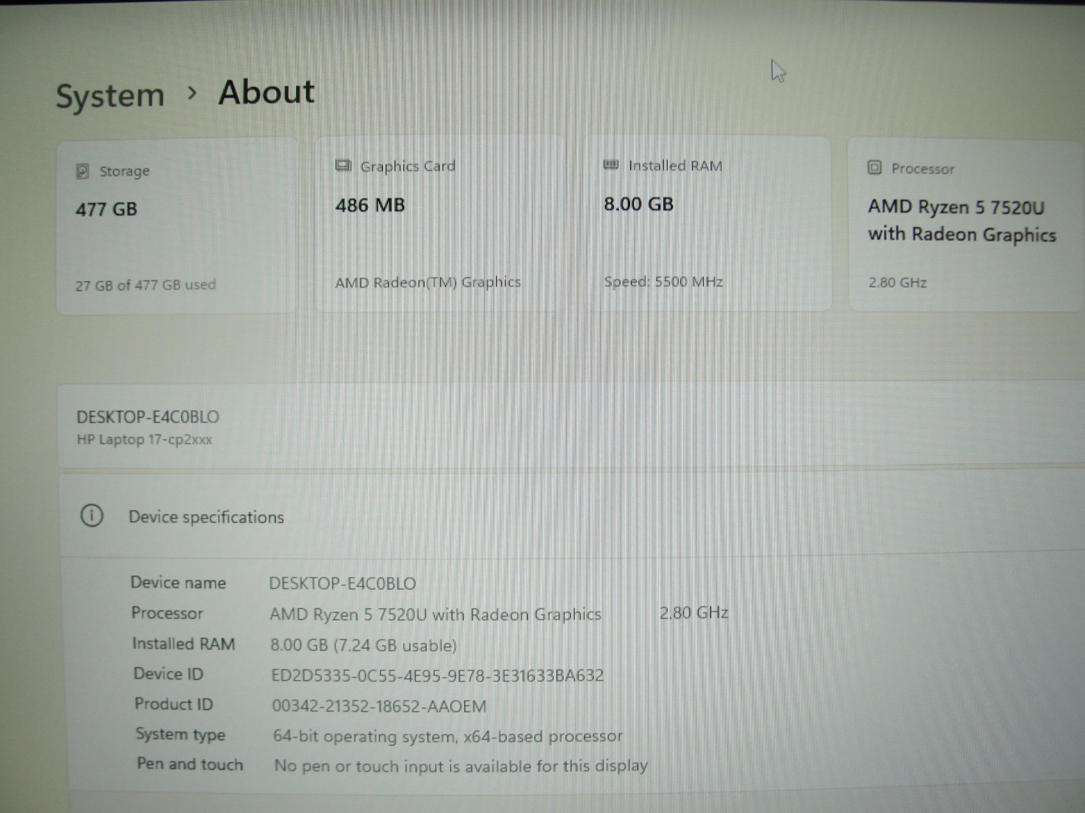The width and height of the screenshot is (1085, 813).
Task: Select the 'HP Laptop 17-cp2xxx' model text
Action: pyautogui.click(x=144, y=440)
